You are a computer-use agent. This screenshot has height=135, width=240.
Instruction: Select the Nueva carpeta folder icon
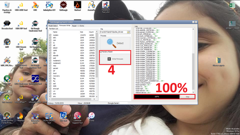(219, 61)
